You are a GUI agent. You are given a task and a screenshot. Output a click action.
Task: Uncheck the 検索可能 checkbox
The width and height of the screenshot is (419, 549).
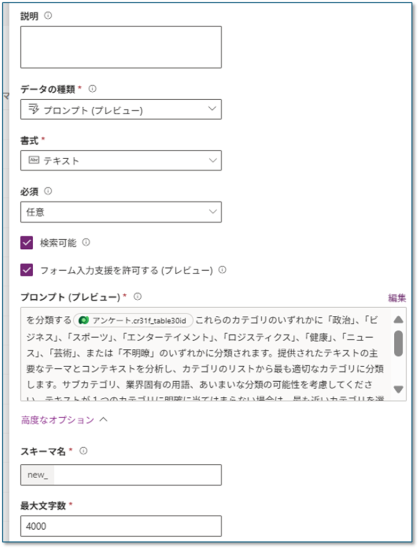(27, 243)
